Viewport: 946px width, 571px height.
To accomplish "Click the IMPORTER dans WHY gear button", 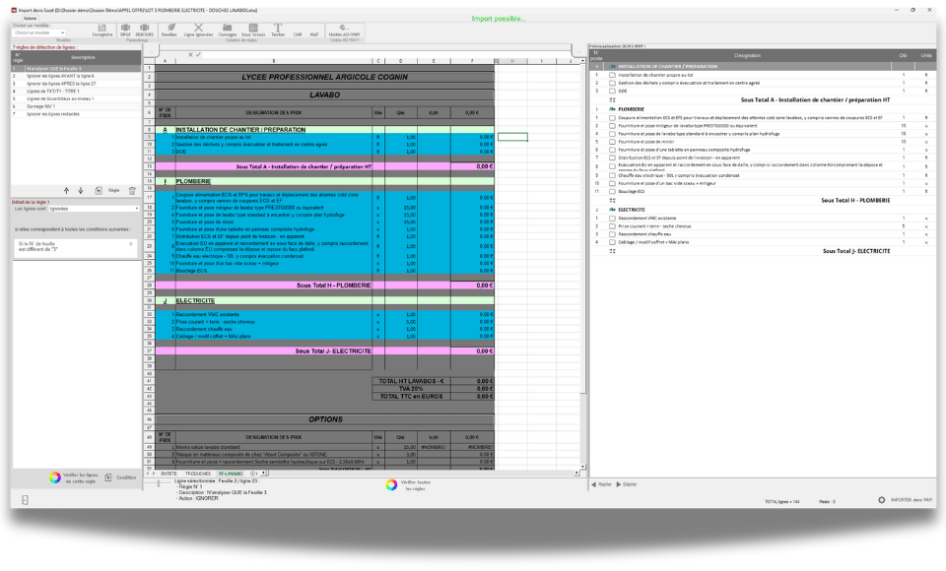I will tap(905, 500).
